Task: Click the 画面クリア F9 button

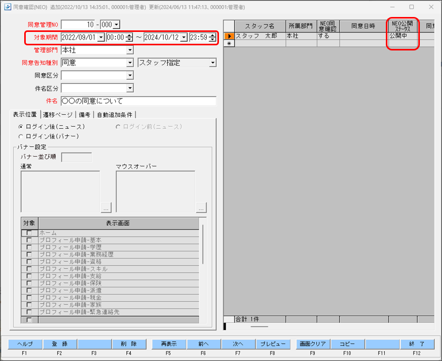Action: point(313,344)
